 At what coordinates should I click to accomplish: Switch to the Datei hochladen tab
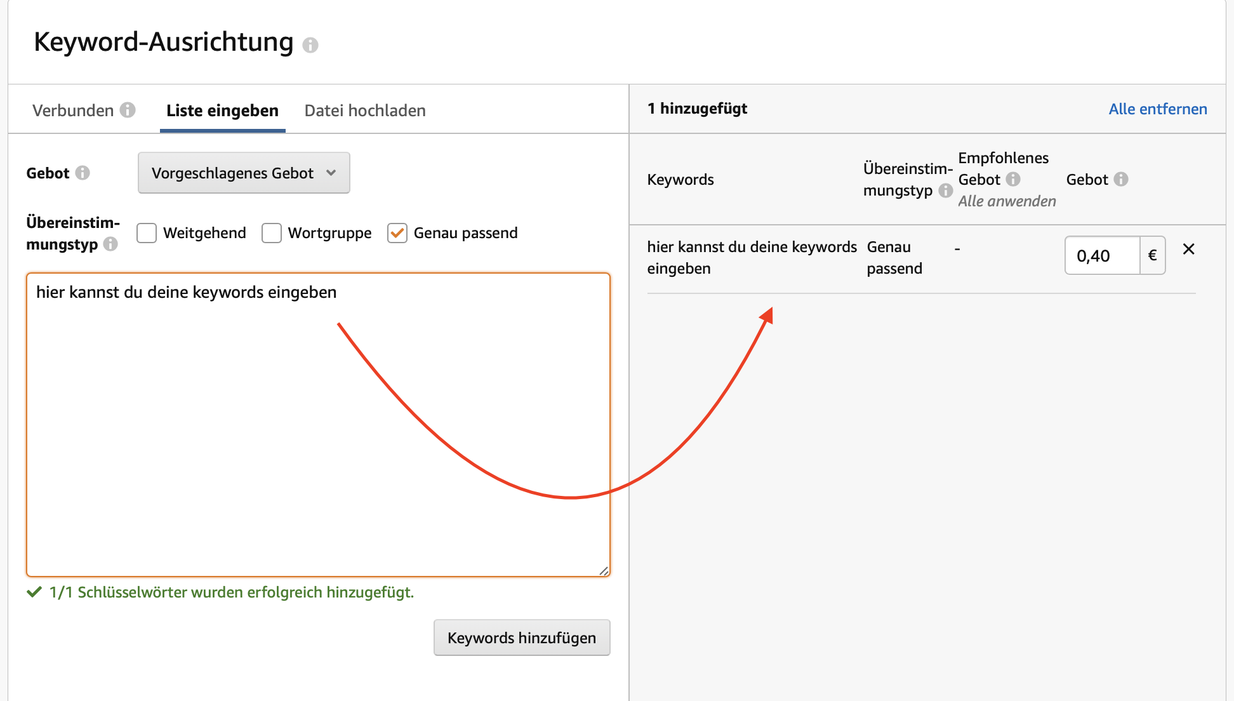coord(365,110)
